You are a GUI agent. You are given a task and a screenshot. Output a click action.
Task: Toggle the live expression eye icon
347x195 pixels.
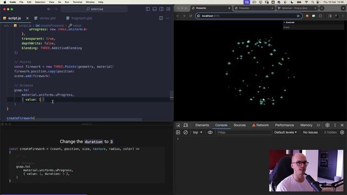(x=210, y=132)
